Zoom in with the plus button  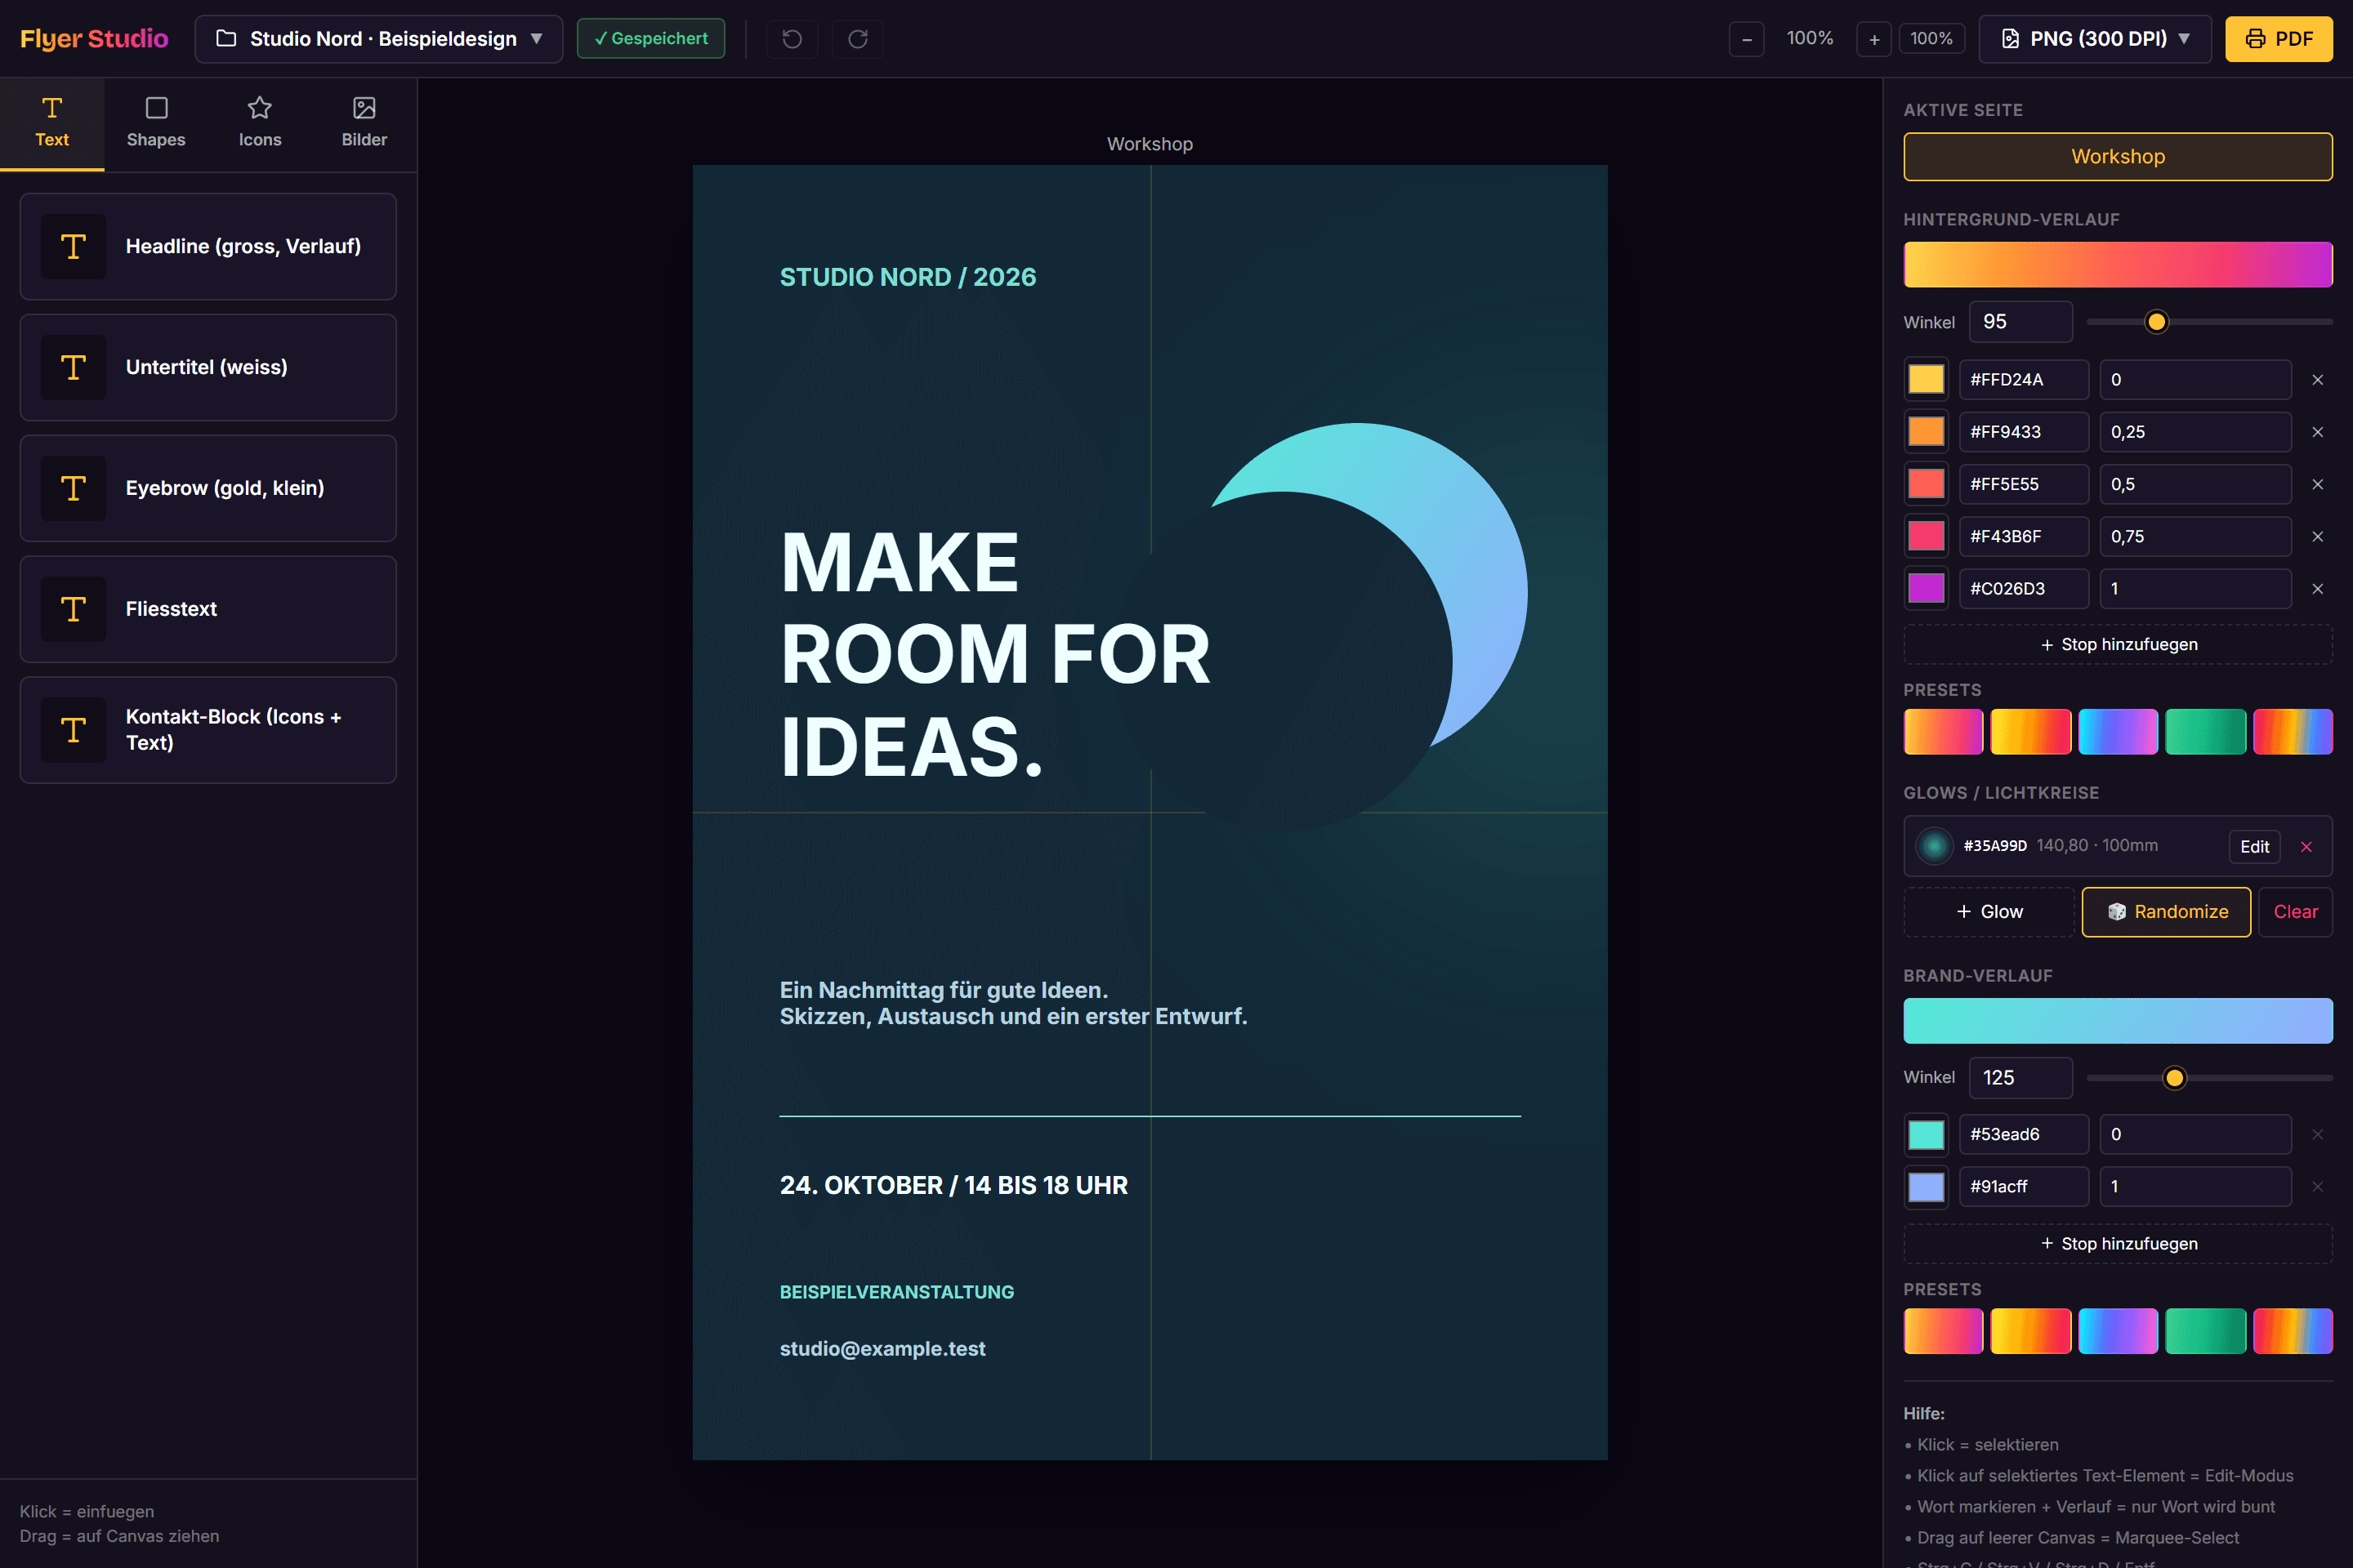1873,39
